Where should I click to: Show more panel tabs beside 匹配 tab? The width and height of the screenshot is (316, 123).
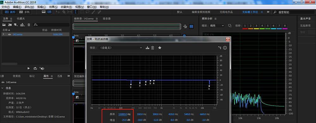point(69,76)
